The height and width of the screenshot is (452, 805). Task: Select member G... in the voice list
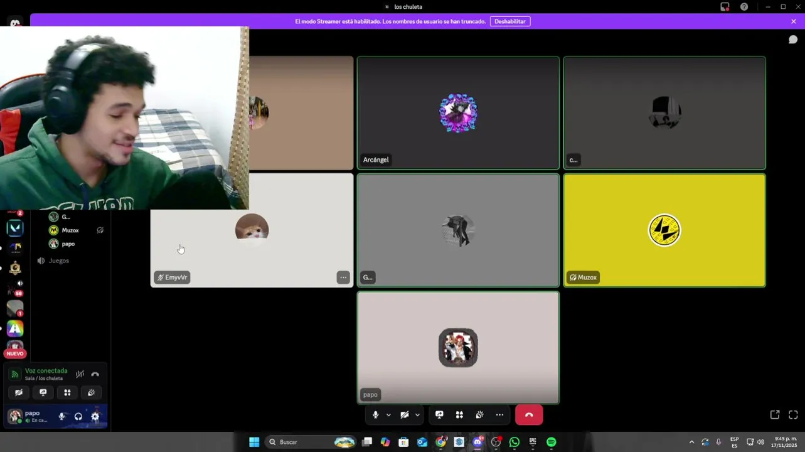point(66,217)
